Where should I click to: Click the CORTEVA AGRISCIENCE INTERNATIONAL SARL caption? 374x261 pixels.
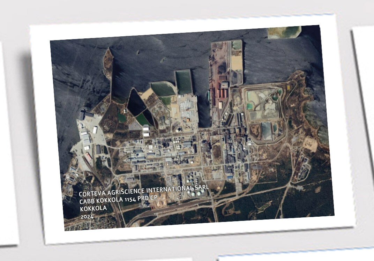(x=144, y=191)
